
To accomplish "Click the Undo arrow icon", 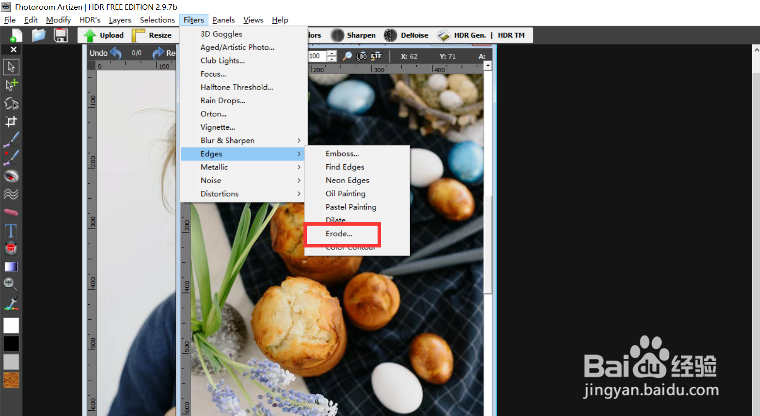I will (x=116, y=53).
